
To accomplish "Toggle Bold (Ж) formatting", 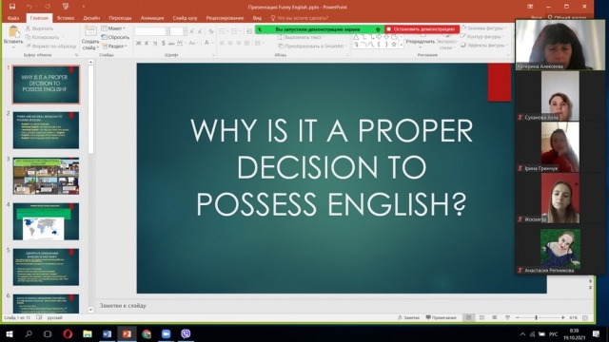I will 138,43.
